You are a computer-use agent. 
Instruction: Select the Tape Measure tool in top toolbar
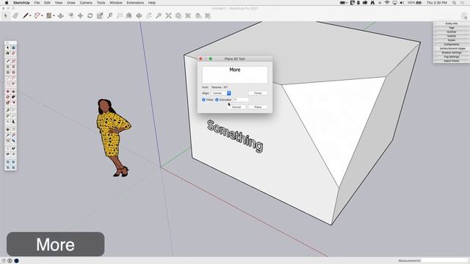pos(109,15)
